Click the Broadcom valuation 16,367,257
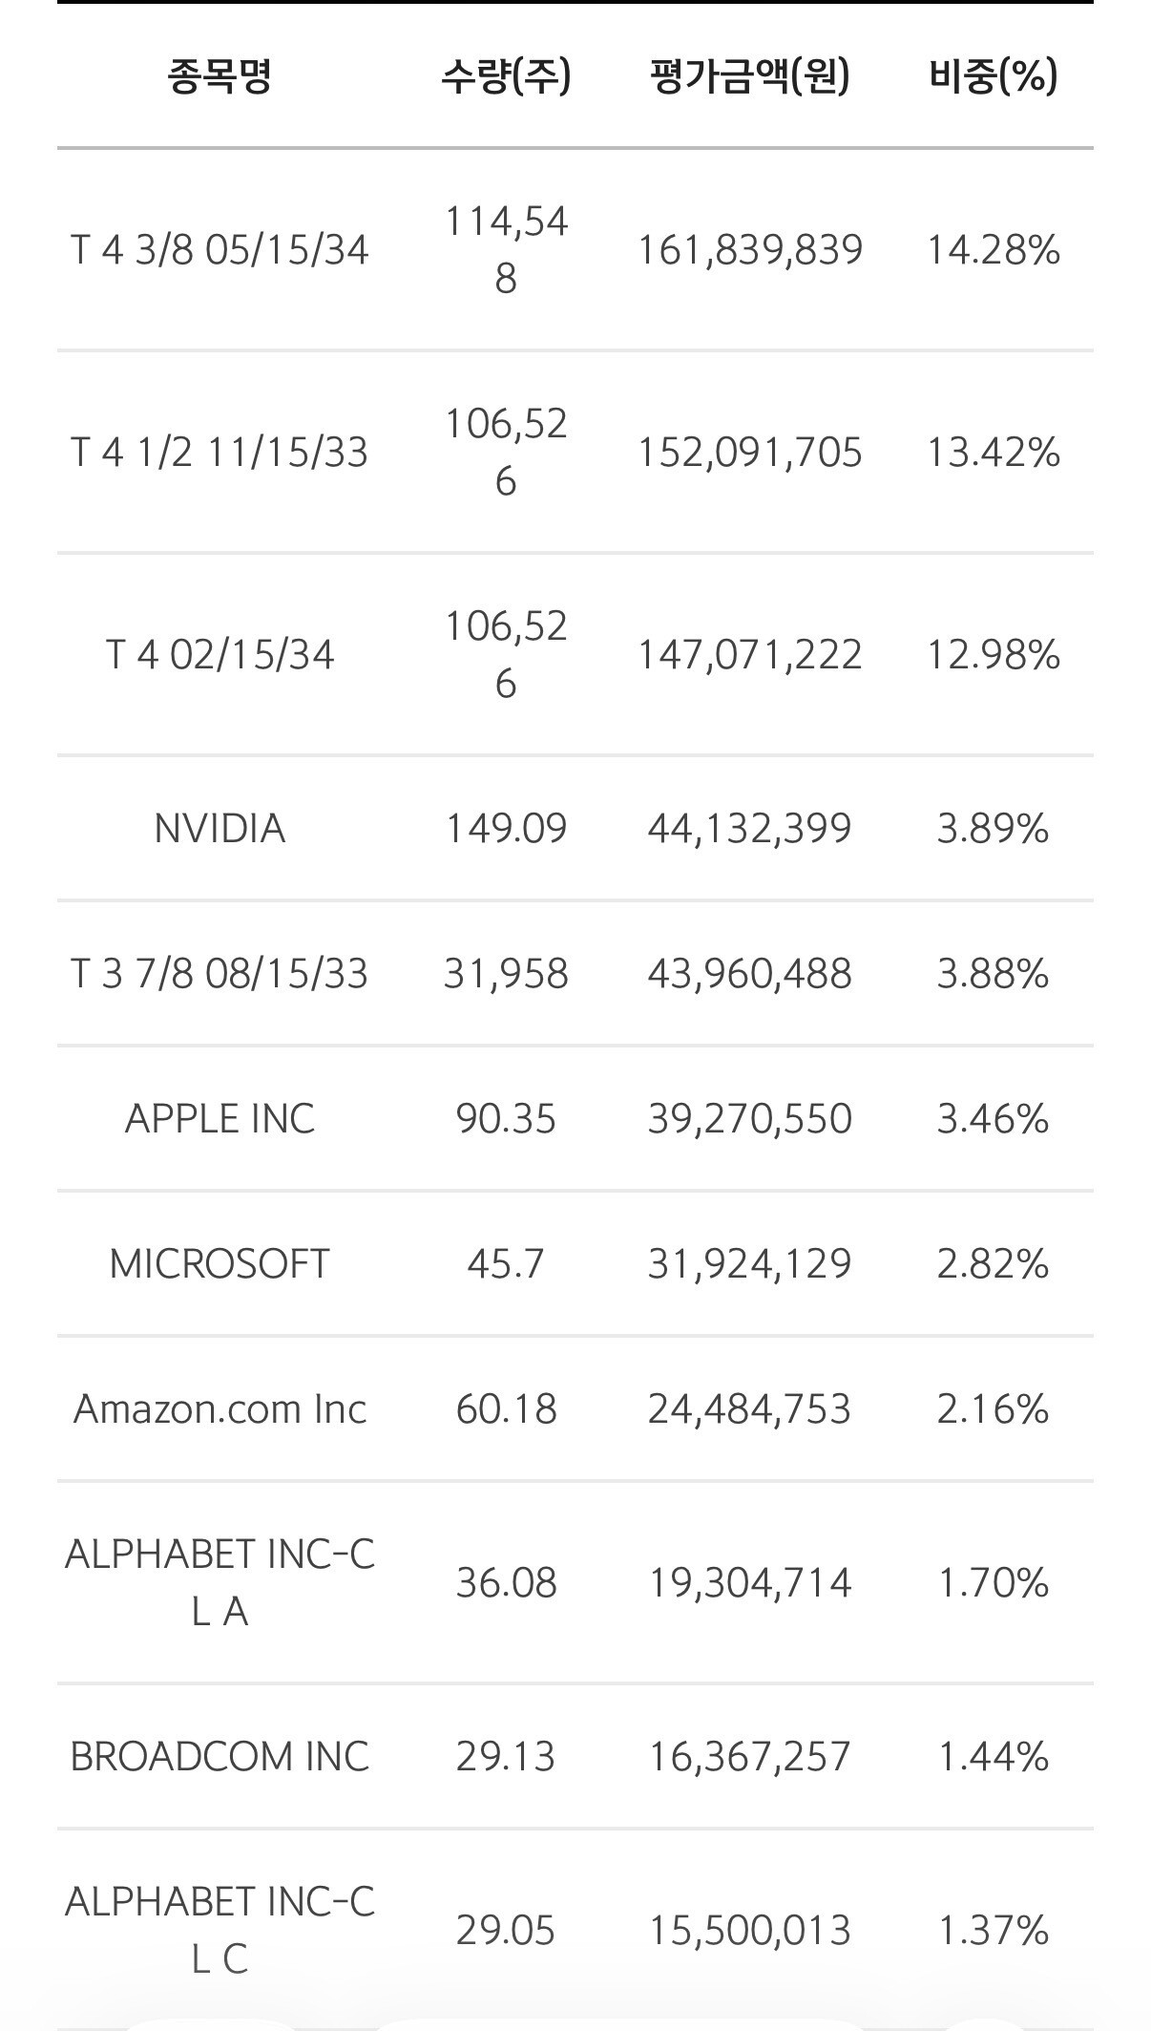The width and height of the screenshot is (1151, 2031). 749,1757
